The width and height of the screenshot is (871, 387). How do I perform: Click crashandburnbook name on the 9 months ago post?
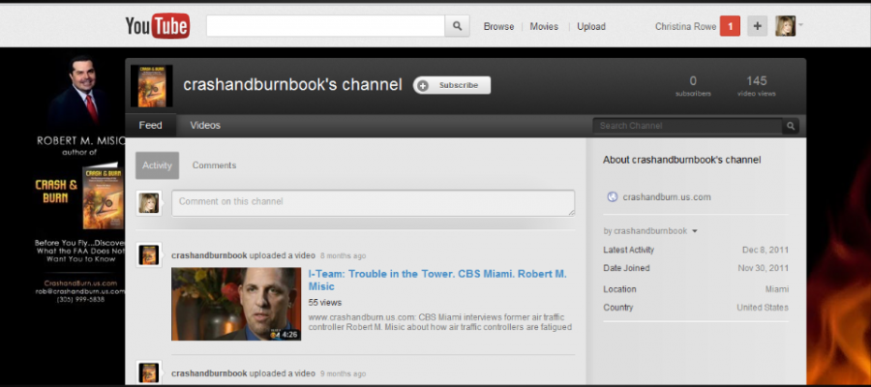[209, 373]
